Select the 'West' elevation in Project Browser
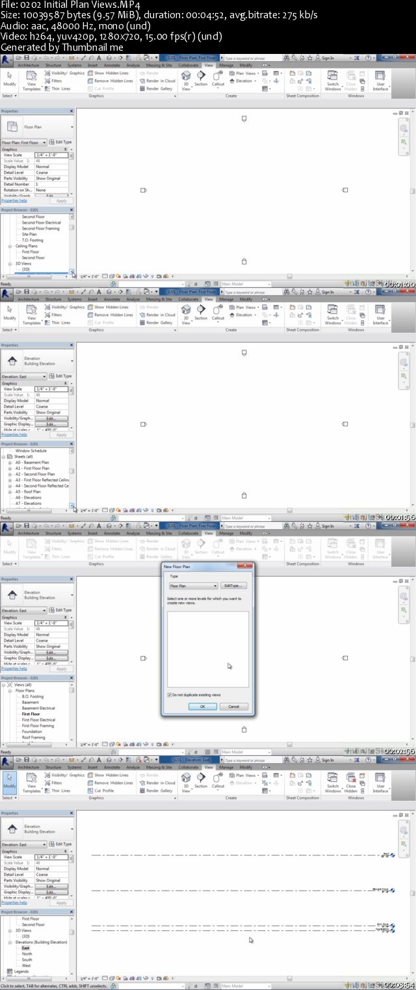Image resolution: width=416 pixels, height=990 pixels. click(26, 965)
